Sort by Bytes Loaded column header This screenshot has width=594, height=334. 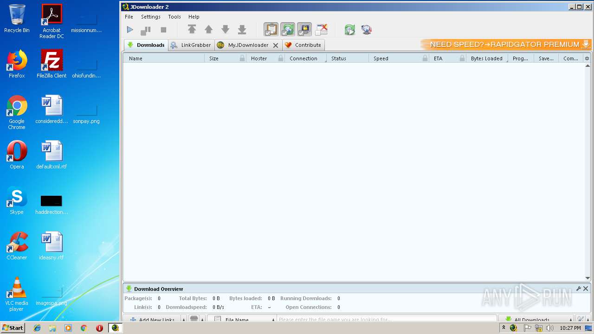487,58
